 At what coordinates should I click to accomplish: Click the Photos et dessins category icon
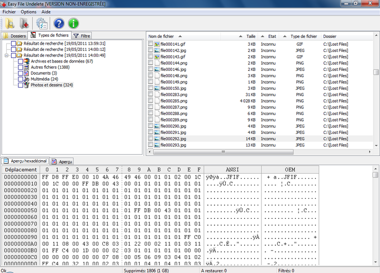26,85
